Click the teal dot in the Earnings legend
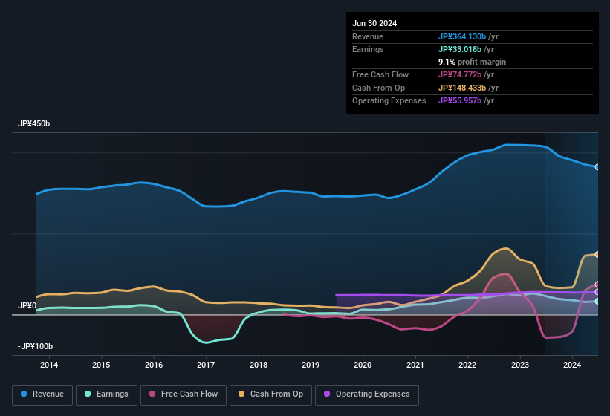The width and height of the screenshot is (610, 416). 88,394
